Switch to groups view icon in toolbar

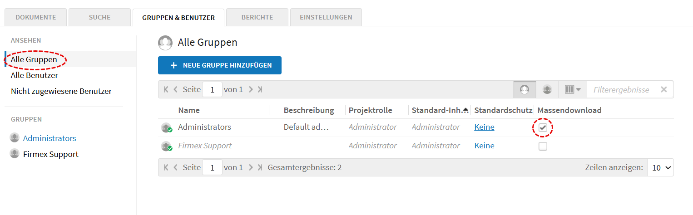[525, 89]
